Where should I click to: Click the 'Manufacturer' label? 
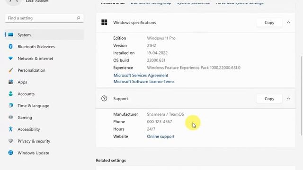pos(125,114)
